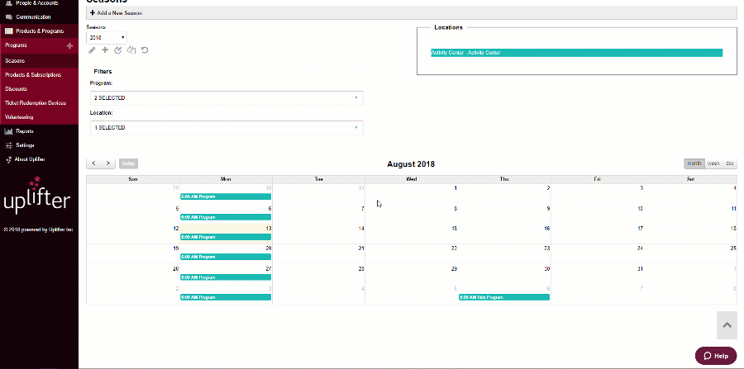The height and width of the screenshot is (369, 744).
Task: Click the August 2018 calendar title
Action: click(x=411, y=164)
